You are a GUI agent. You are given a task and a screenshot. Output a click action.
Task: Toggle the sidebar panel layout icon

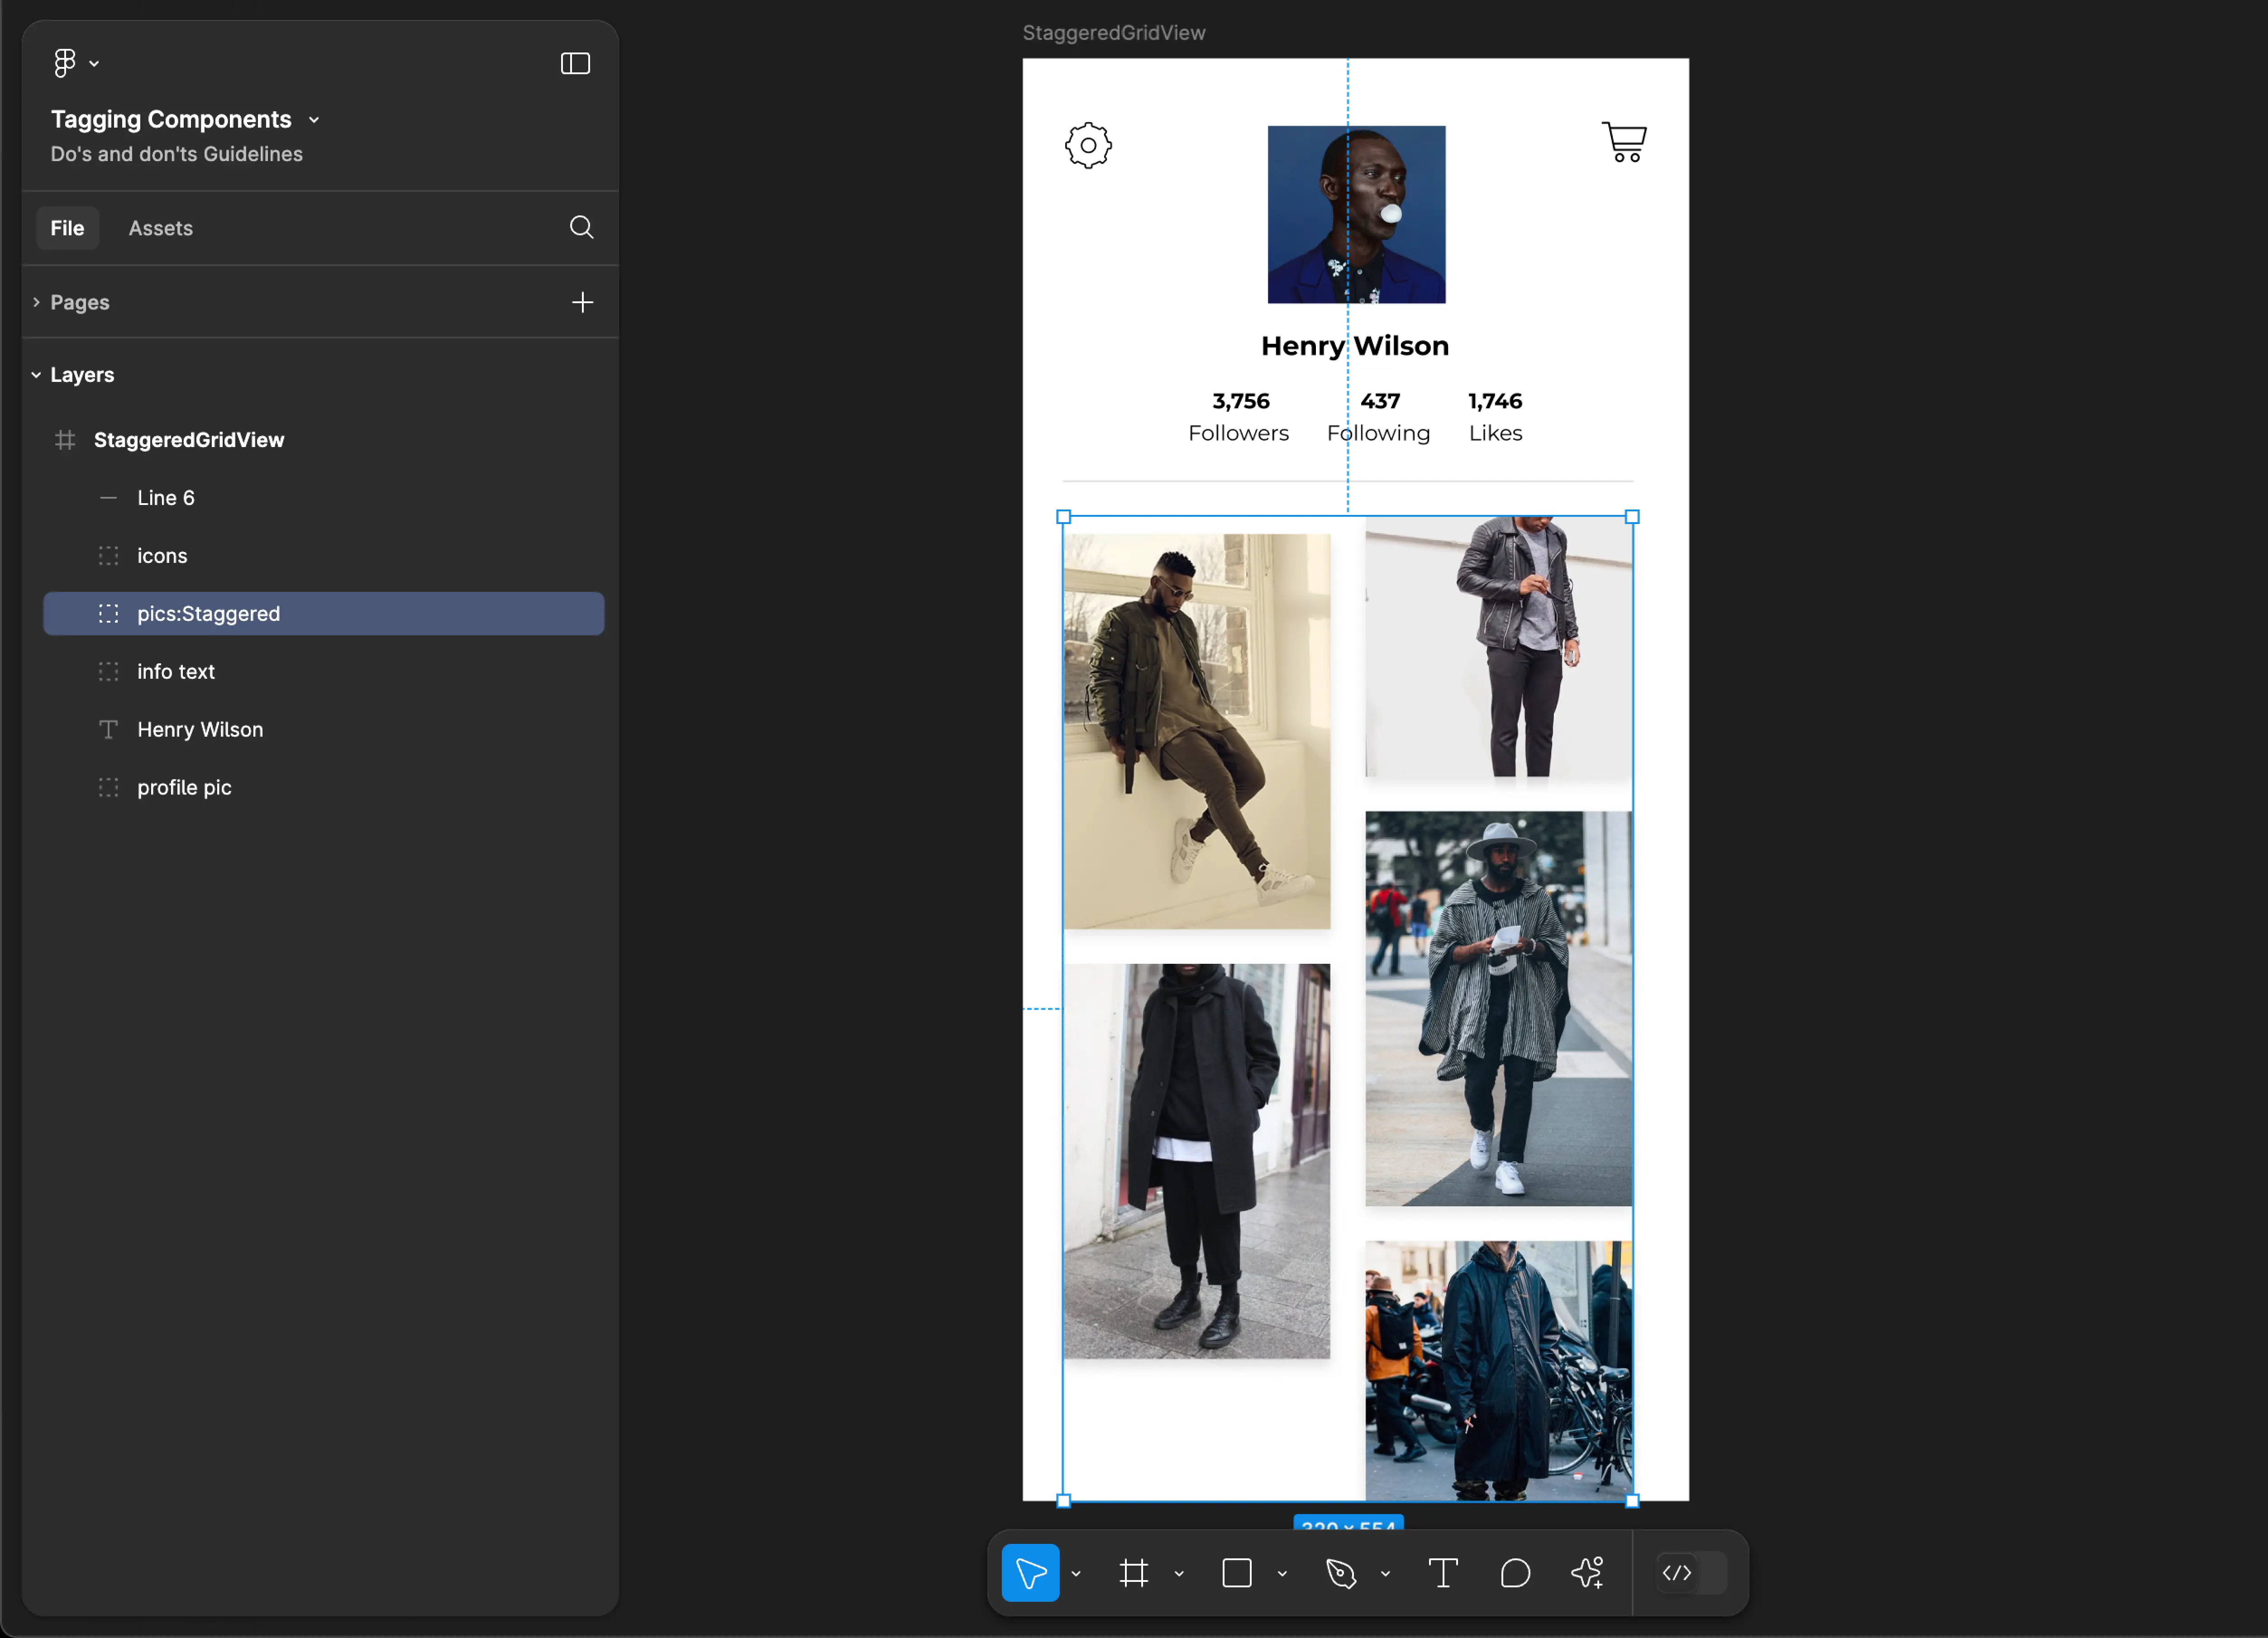tap(575, 64)
